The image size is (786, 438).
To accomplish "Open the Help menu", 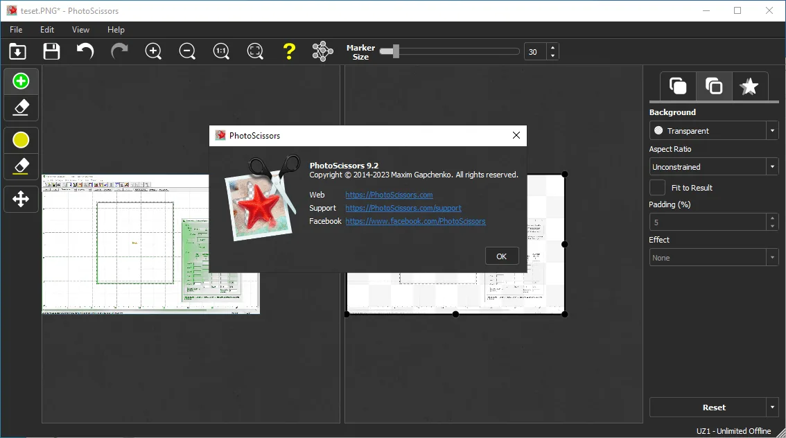I will 116,30.
